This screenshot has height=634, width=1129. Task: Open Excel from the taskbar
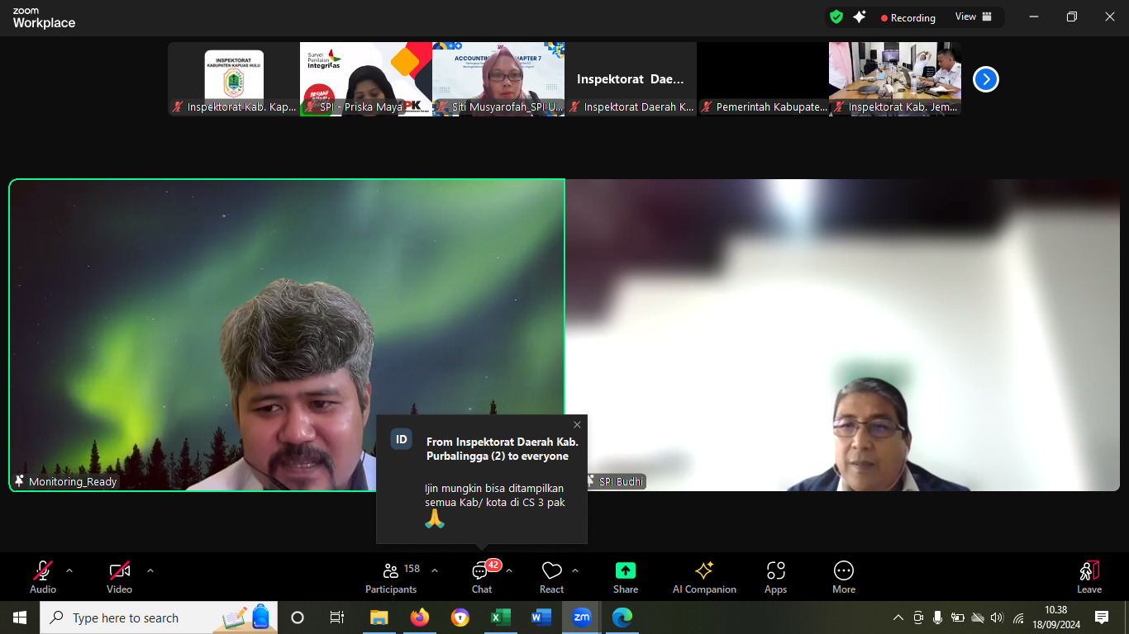point(501,617)
